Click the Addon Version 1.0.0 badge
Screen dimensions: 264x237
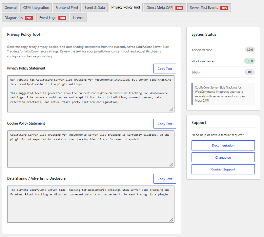(x=250, y=49)
